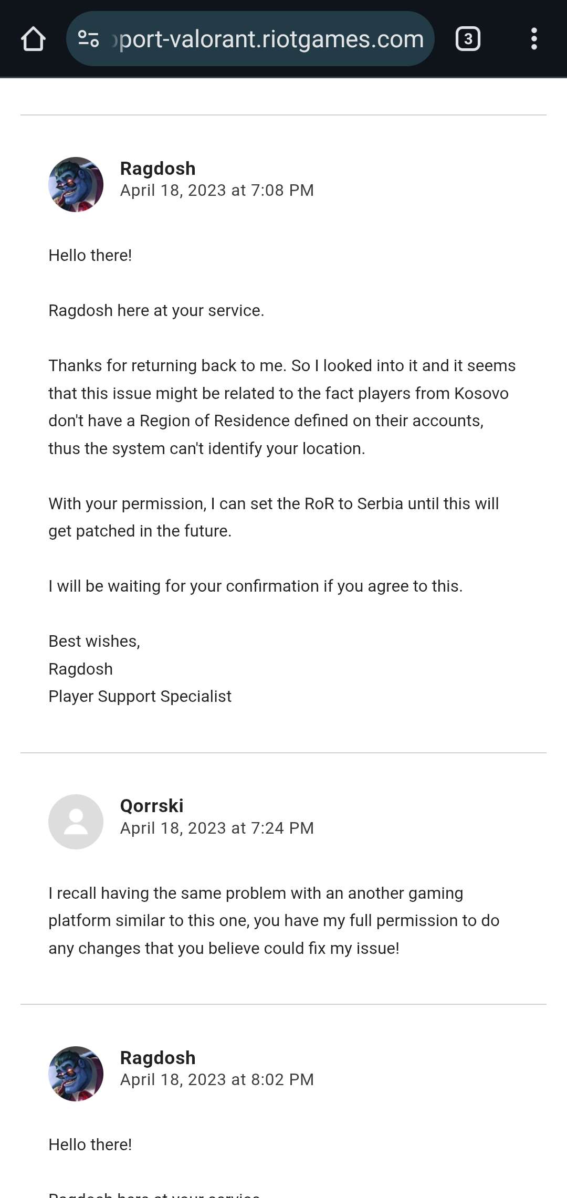567x1198 pixels.
Task: Click the Ragdosh name above the 8:02 PM reply
Action: (157, 1058)
